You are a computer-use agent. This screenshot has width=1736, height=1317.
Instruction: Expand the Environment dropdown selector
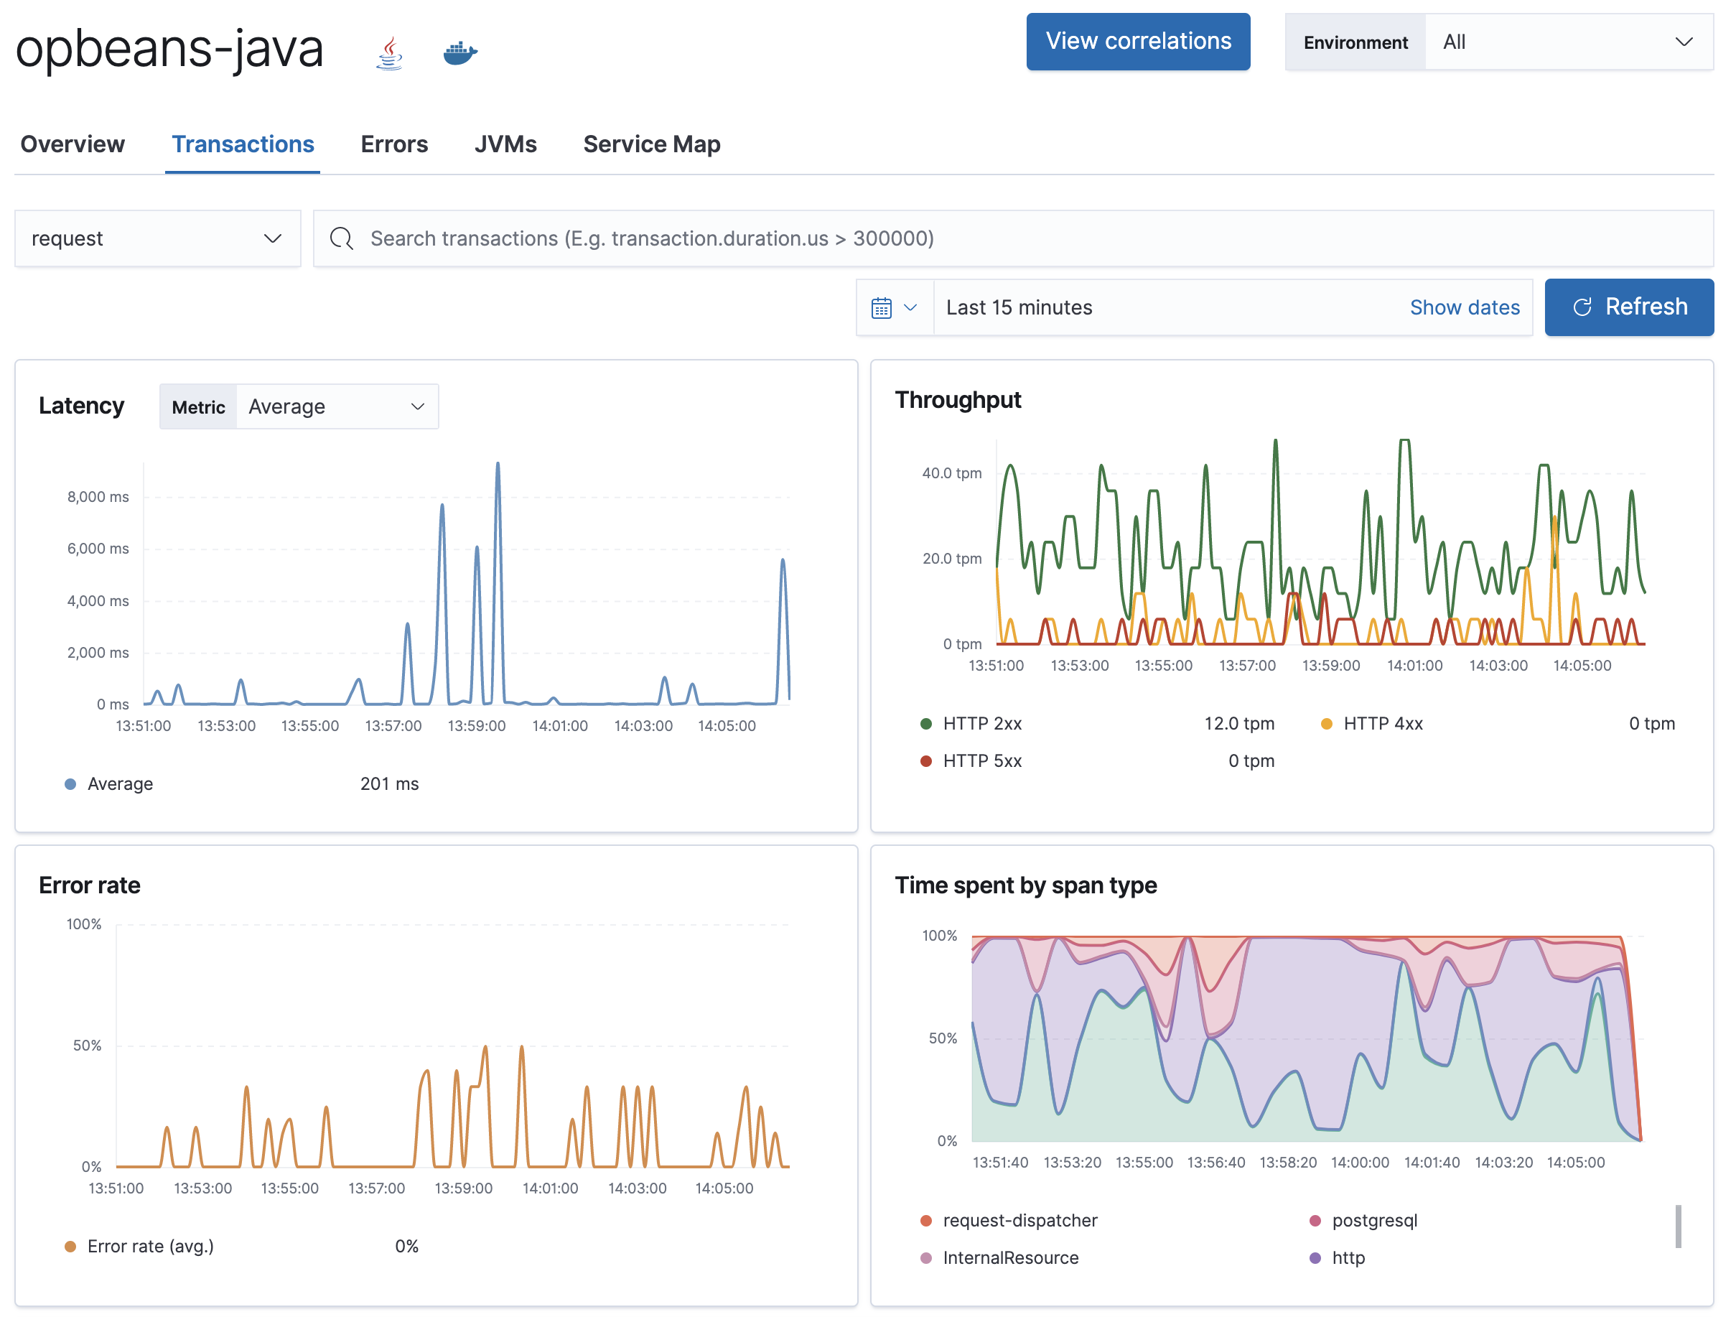tap(1564, 42)
